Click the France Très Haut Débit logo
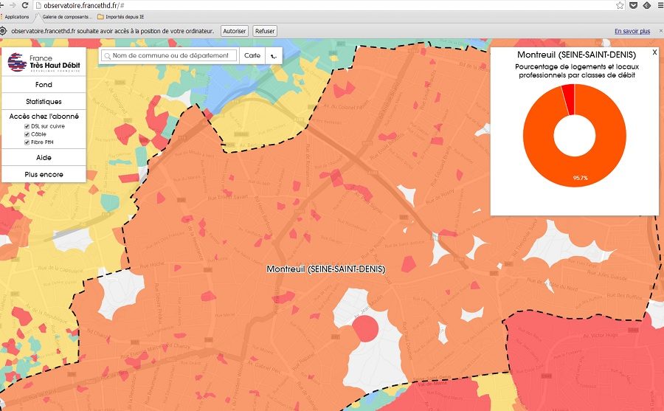This screenshot has width=664, height=411. [44, 62]
